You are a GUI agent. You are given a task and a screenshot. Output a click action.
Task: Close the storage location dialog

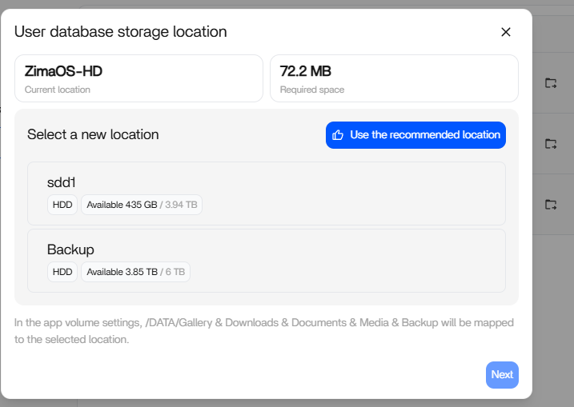click(505, 32)
